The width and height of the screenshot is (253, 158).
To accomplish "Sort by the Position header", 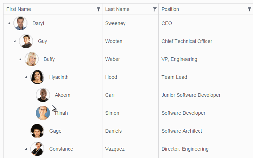I will point(170,9).
